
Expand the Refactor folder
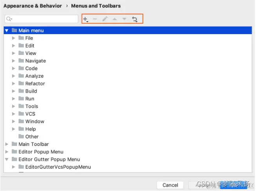[x=13, y=84]
